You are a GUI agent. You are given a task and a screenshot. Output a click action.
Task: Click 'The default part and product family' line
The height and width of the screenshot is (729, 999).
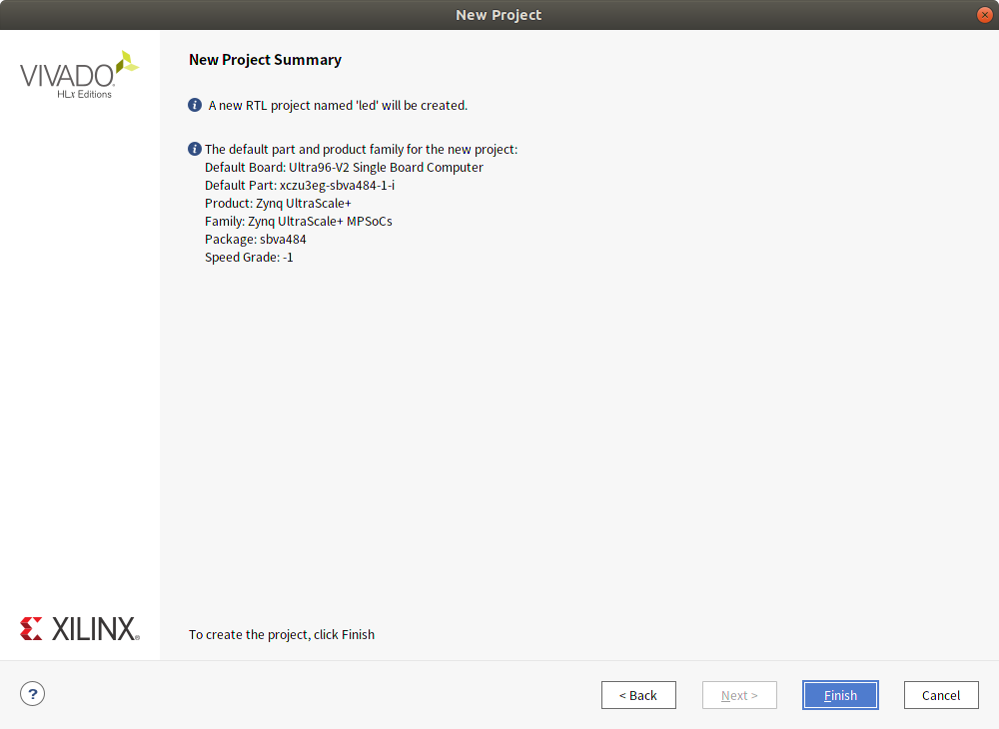[362, 150]
